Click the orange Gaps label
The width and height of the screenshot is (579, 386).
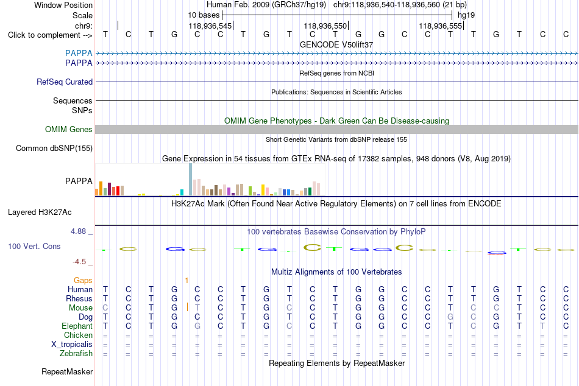click(83, 281)
